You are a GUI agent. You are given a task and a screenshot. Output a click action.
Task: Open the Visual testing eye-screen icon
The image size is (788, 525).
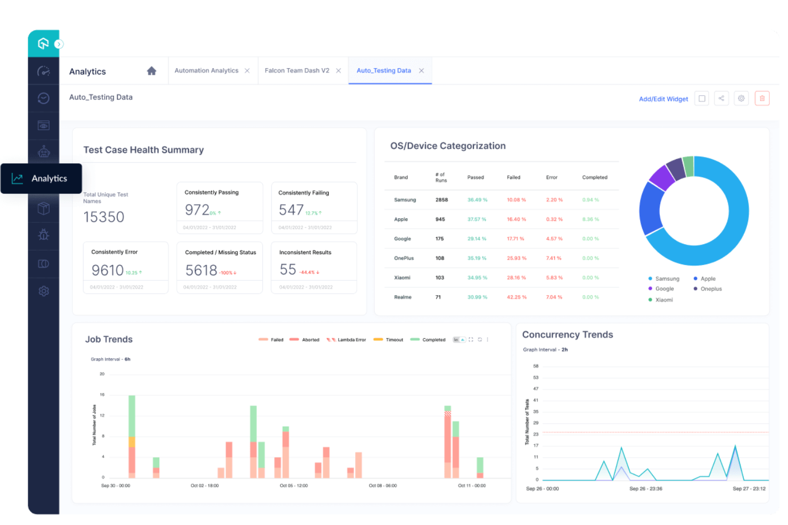(x=44, y=126)
